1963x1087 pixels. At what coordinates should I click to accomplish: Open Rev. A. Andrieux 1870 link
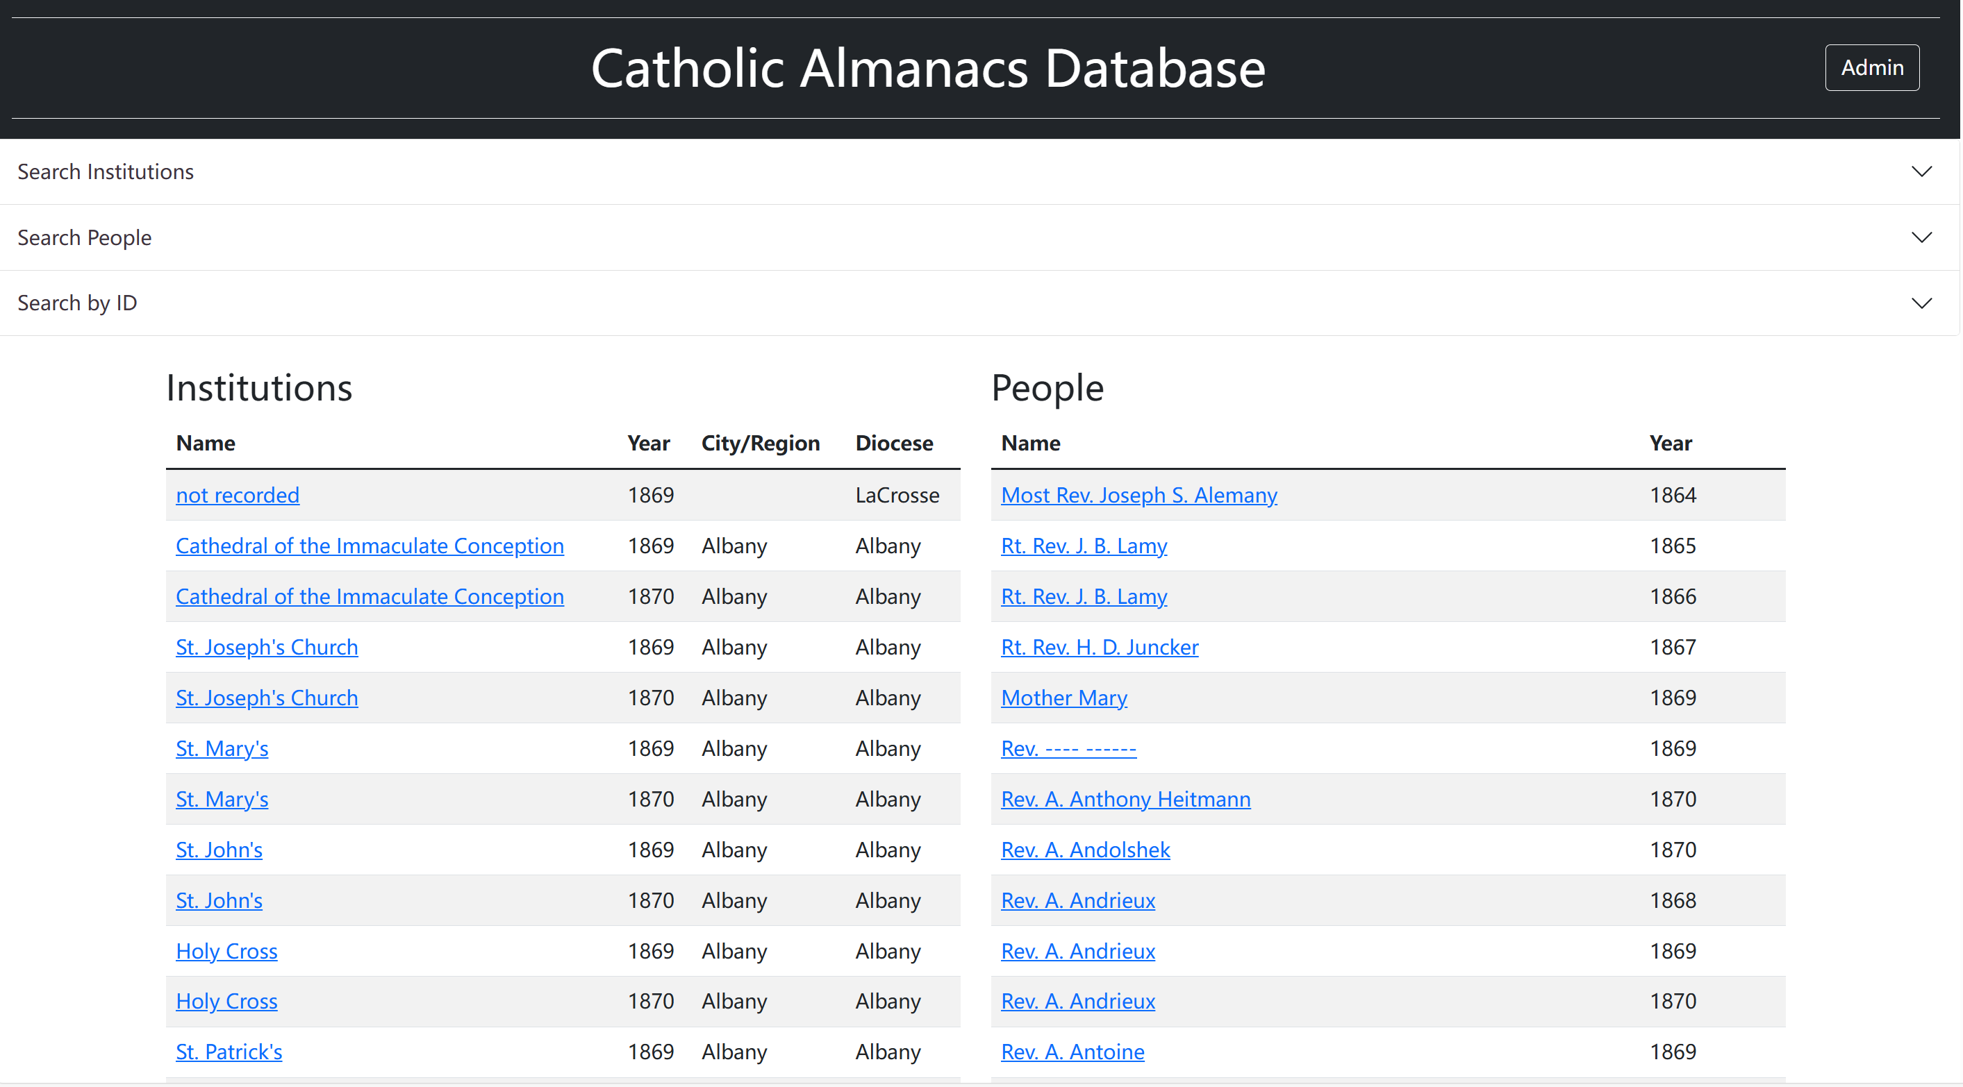pyautogui.click(x=1077, y=1001)
